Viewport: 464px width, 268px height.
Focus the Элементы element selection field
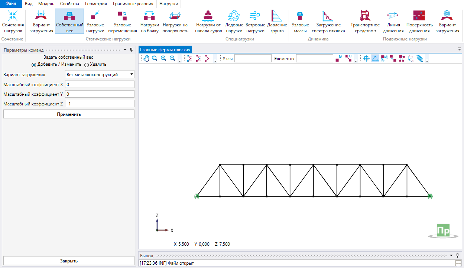tap(315, 58)
